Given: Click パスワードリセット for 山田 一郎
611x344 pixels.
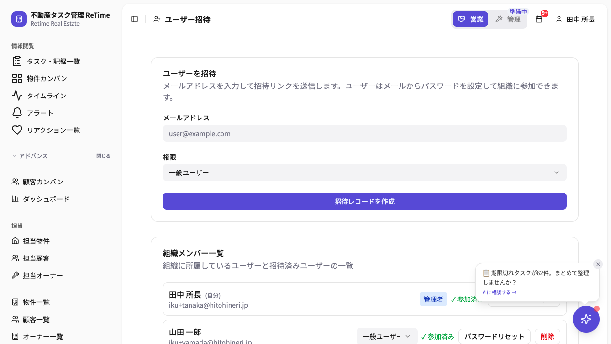Looking at the screenshot, I should [495, 336].
